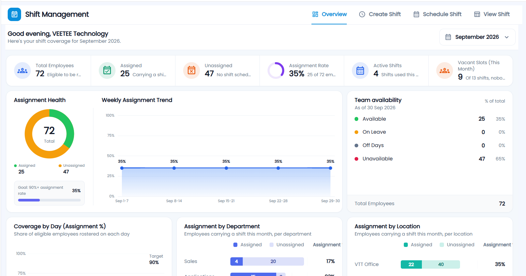
Task: Click the Sales 17% assignment value
Action: click(330, 261)
